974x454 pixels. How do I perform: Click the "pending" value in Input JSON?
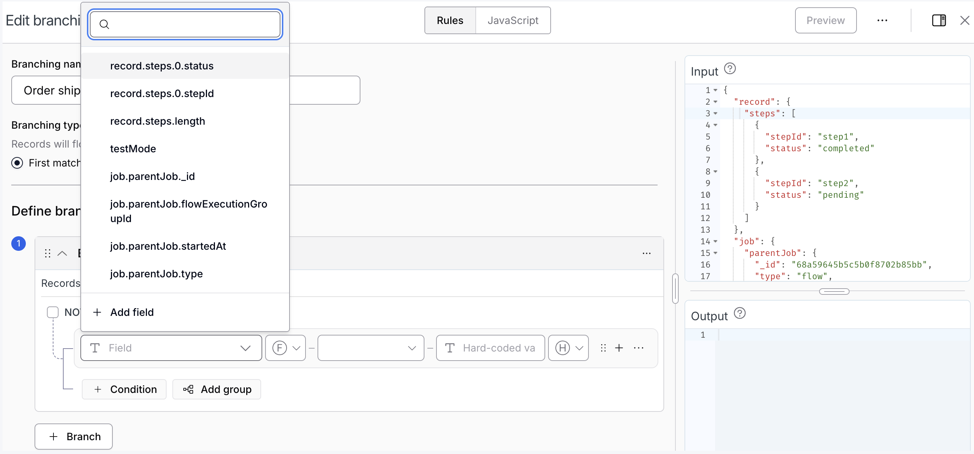(x=841, y=195)
